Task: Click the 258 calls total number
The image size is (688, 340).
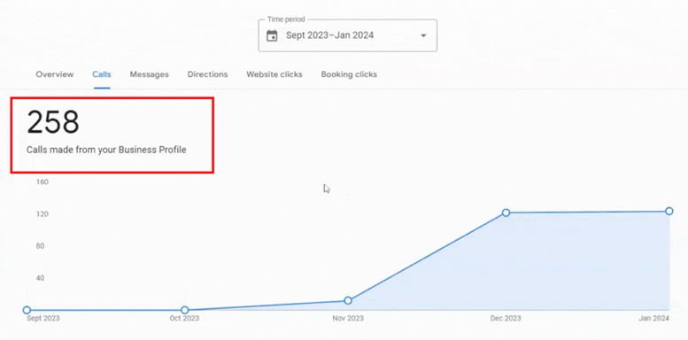Action: click(x=53, y=122)
